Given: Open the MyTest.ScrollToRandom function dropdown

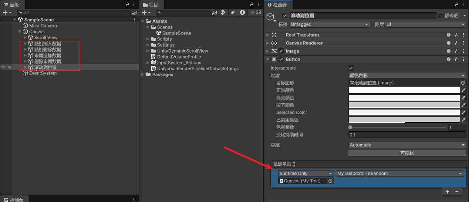Looking at the screenshot, I should [400, 174].
